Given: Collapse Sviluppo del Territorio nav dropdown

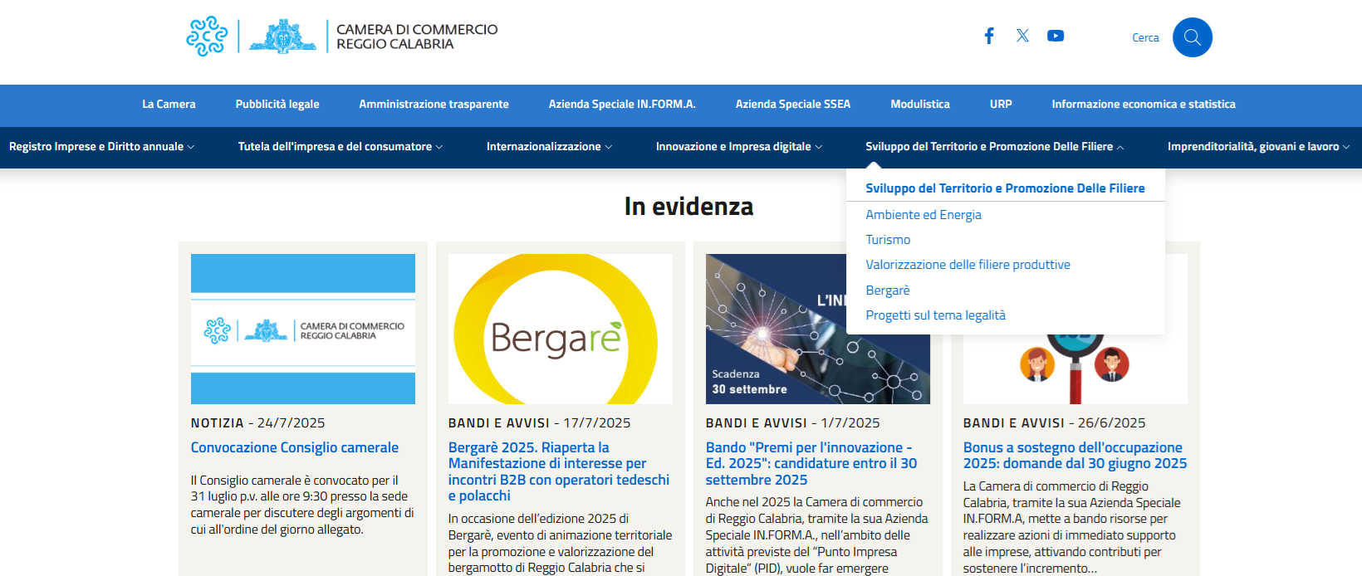Looking at the screenshot, I should point(994,147).
